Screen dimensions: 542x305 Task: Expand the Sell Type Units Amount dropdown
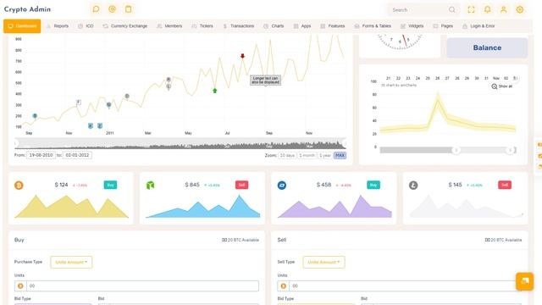click(324, 262)
